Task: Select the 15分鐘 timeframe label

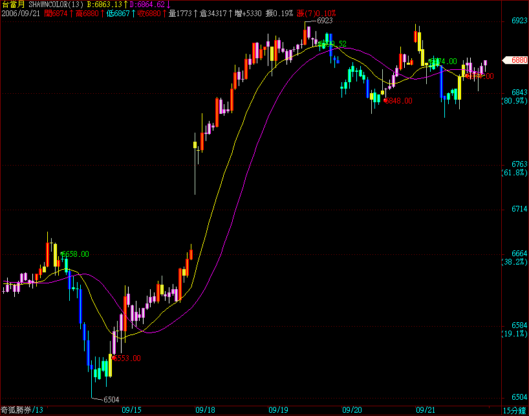Action: pyautogui.click(x=515, y=410)
